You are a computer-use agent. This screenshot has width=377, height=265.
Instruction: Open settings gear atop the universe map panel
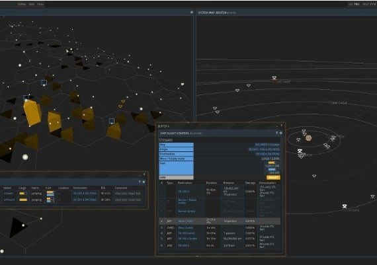(192, 13)
